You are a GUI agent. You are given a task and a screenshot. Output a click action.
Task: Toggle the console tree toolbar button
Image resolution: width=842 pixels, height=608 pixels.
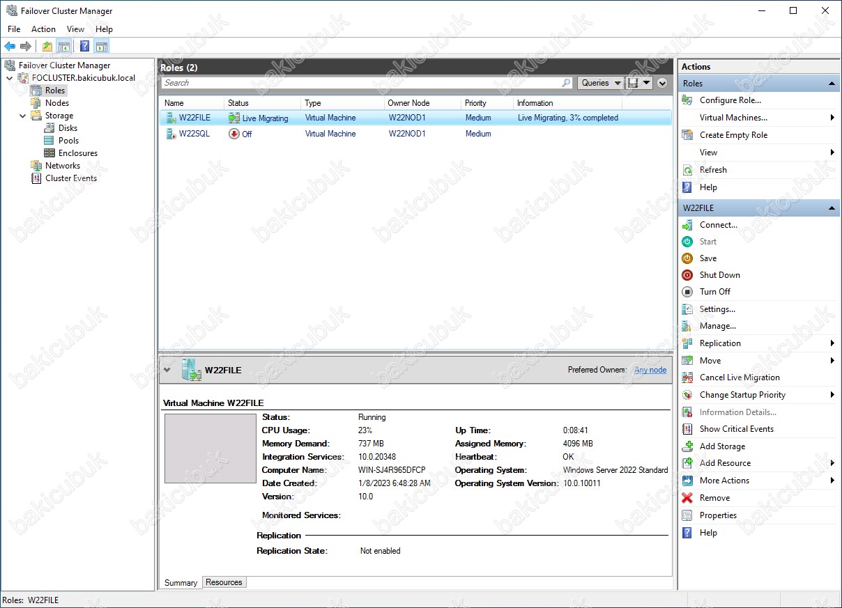(x=63, y=47)
